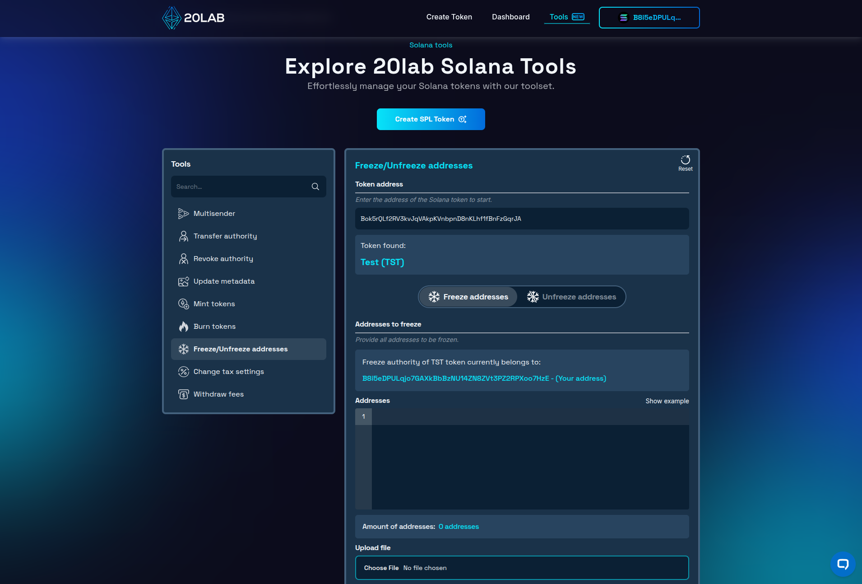Click the Reset circular arrow icon
This screenshot has height=584, width=862.
[x=685, y=160]
